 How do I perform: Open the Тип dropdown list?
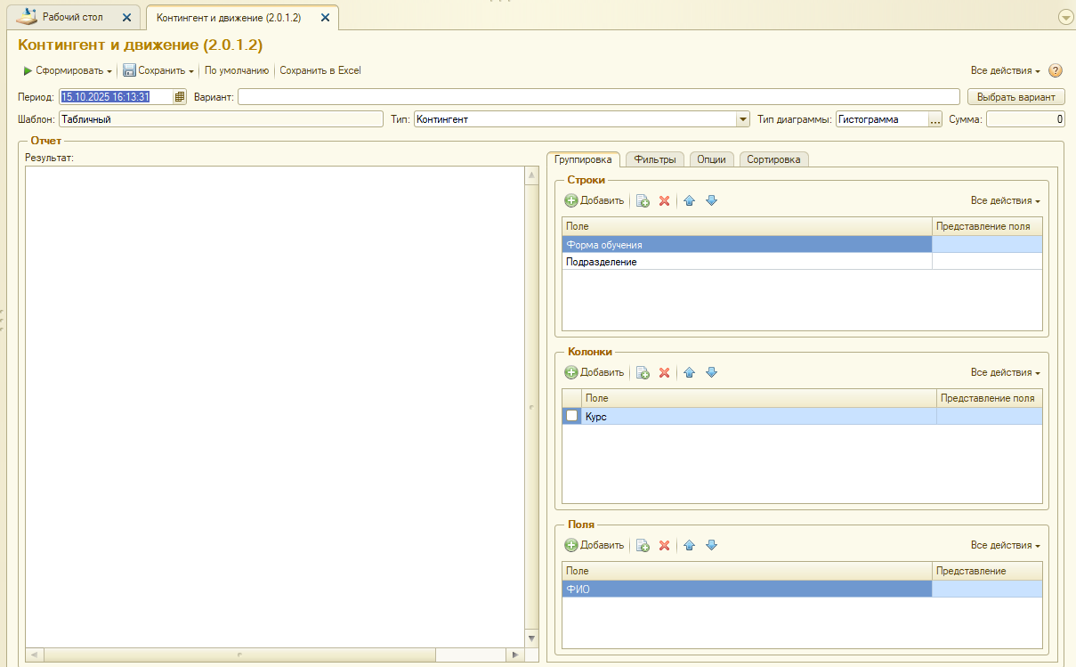[x=742, y=119]
